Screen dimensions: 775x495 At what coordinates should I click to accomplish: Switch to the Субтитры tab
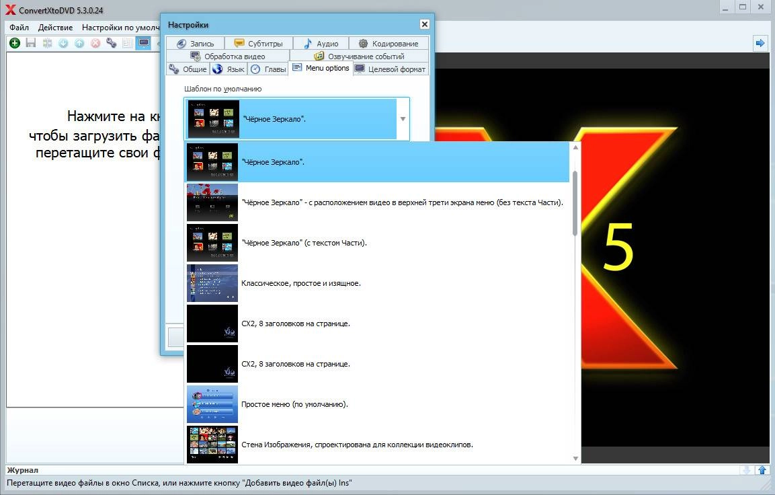tap(259, 44)
